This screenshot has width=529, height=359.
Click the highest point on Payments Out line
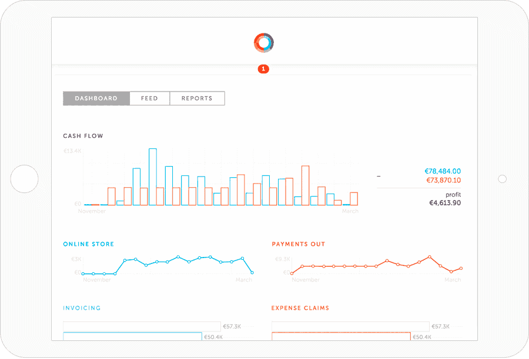tap(430, 257)
